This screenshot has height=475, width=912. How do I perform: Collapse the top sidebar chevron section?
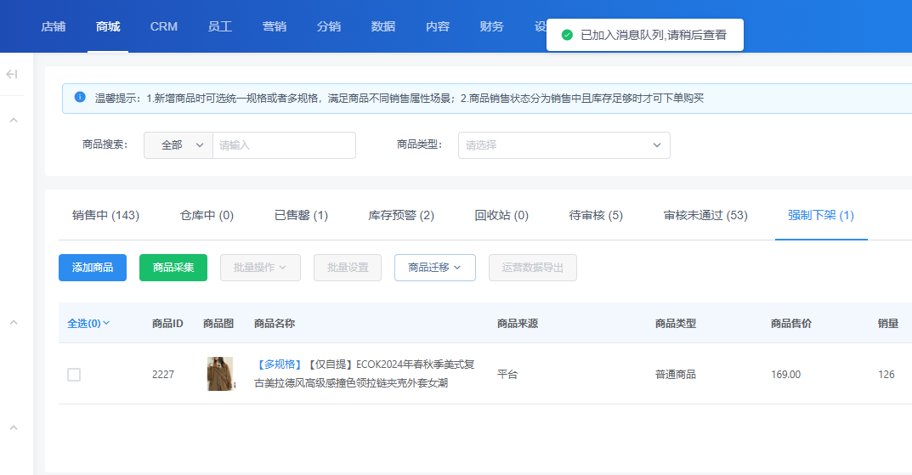[14, 121]
